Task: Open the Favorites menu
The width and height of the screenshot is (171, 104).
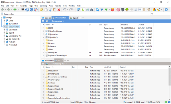Action: coord(24,6)
